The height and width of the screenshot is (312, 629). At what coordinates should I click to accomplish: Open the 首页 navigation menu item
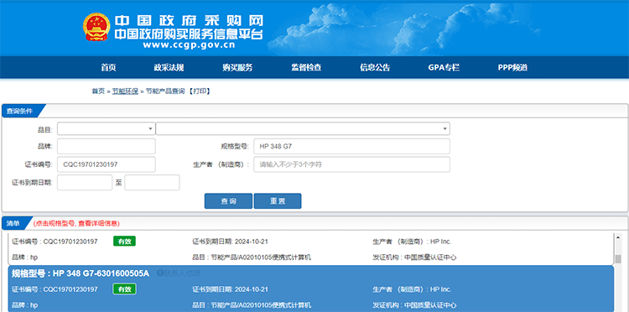click(108, 68)
